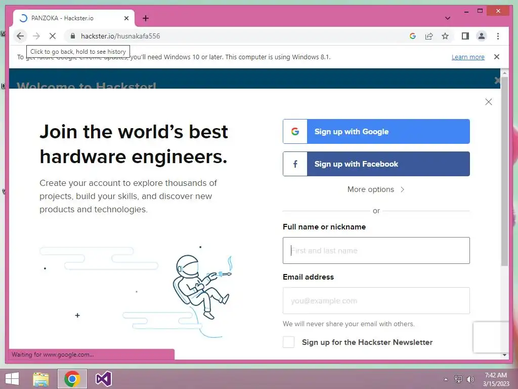Open the Google icon in address bar
Screen dimensions: 518x389
coord(413,36)
